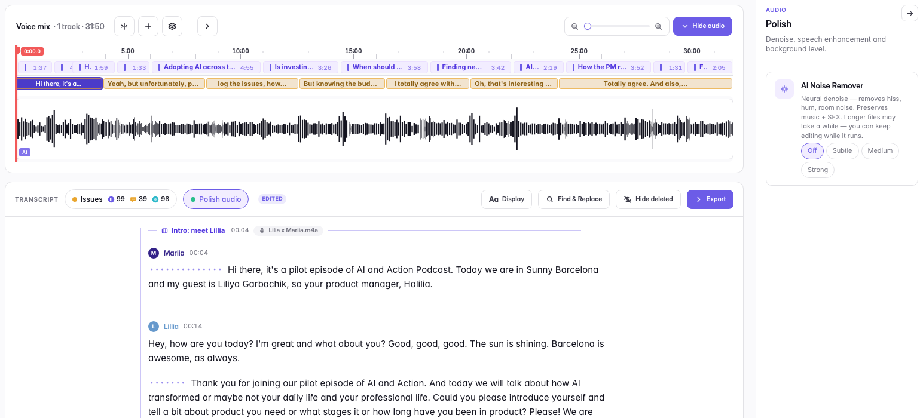Open the Export menu

pyautogui.click(x=710, y=199)
